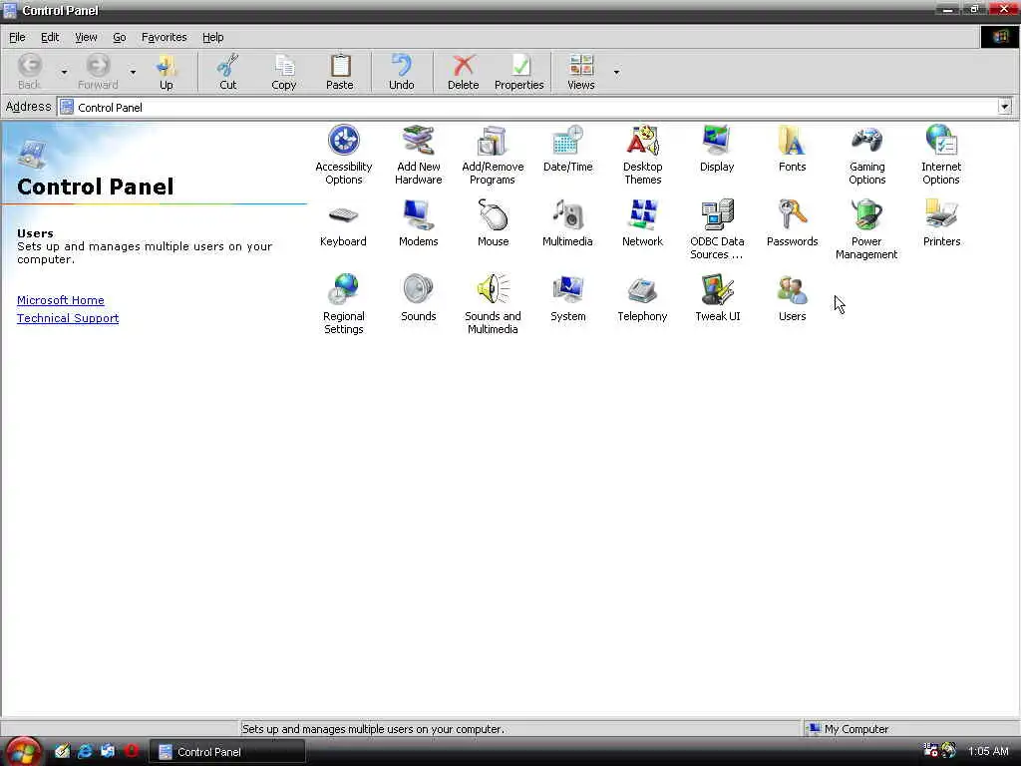Click the red Opera quick launch icon
The image size is (1021, 766).
click(132, 751)
